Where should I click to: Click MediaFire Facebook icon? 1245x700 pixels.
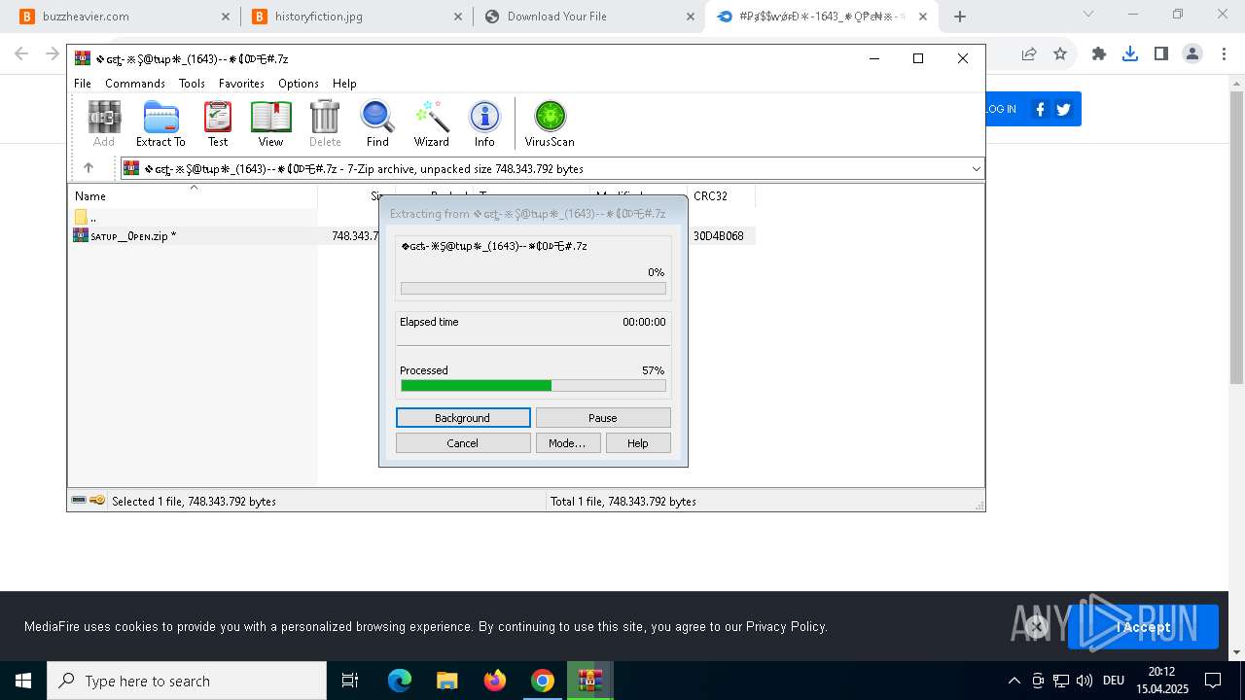tap(1040, 109)
